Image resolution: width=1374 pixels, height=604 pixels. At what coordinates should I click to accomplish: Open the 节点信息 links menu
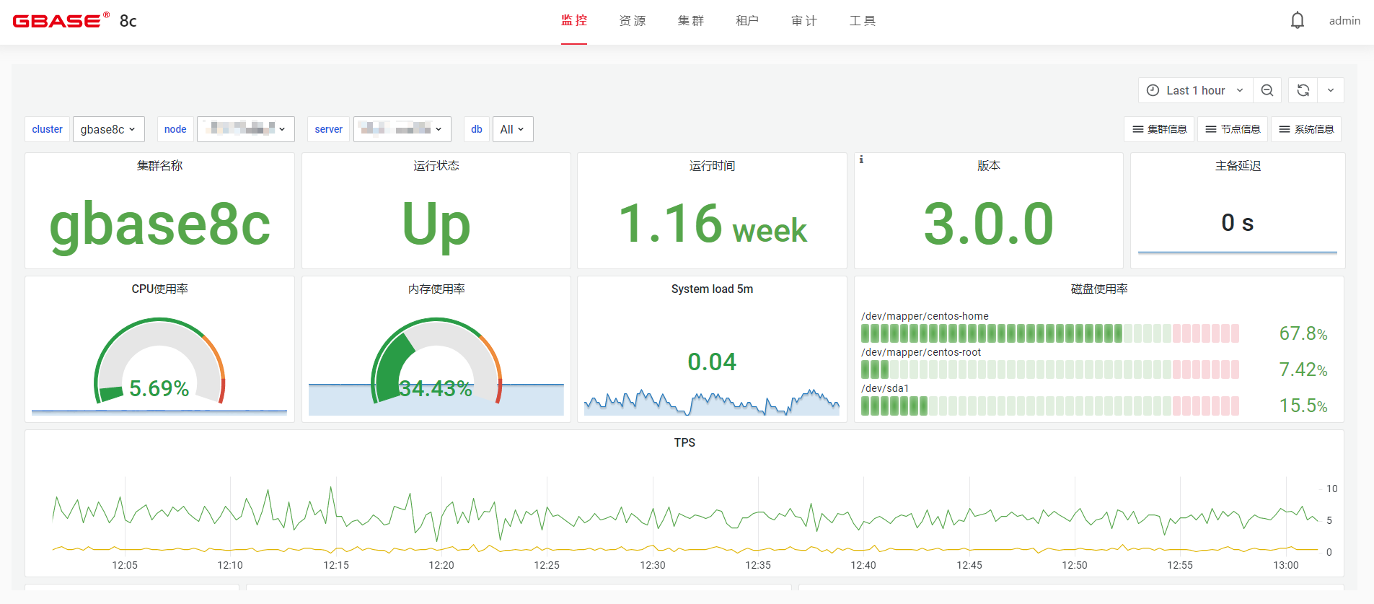(1233, 129)
